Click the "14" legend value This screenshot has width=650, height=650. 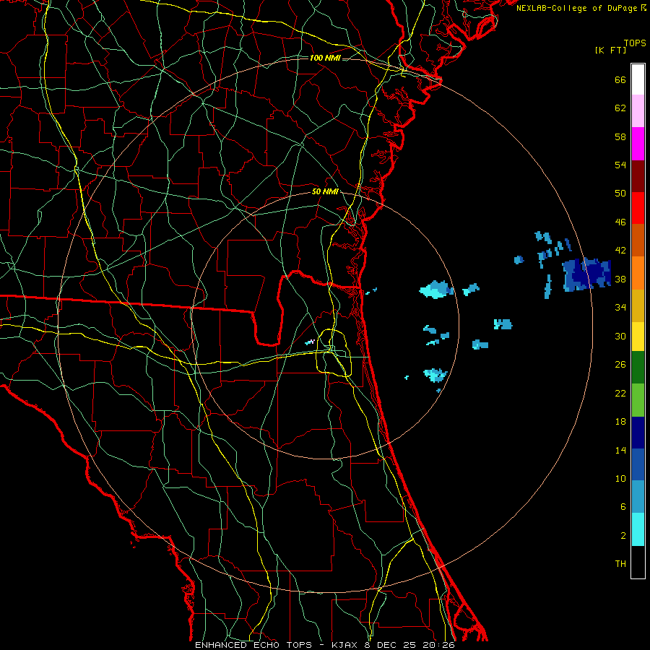(620, 450)
